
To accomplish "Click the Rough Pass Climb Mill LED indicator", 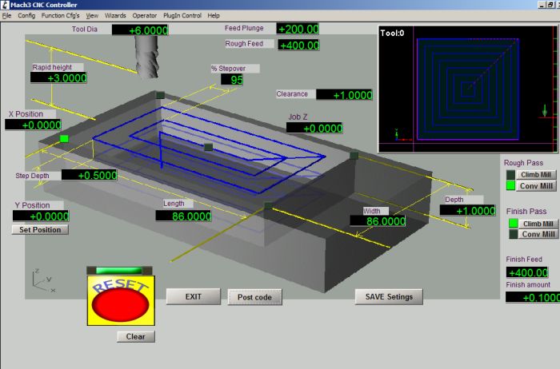I will pyautogui.click(x=510, y=175).
